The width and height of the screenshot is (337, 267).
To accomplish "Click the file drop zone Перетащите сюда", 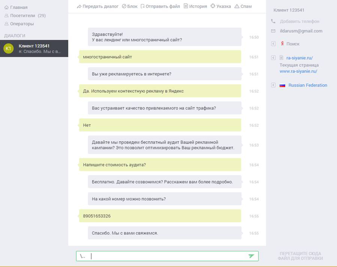I will coord(300,256).
